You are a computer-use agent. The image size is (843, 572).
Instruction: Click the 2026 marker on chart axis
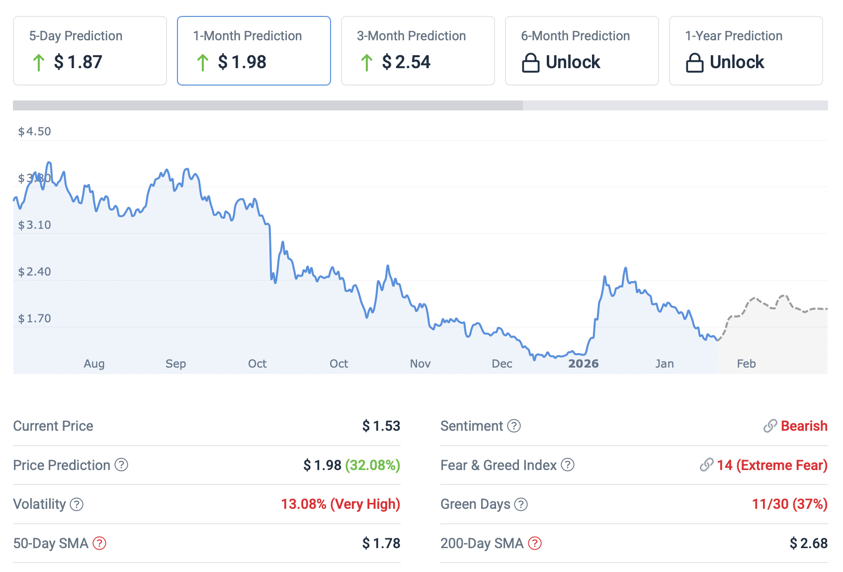tap(583, 364)
